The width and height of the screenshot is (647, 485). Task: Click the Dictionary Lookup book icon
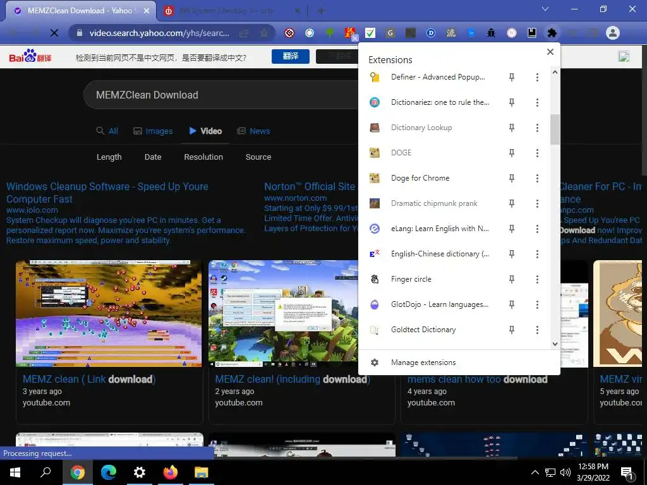click(375, 128)
